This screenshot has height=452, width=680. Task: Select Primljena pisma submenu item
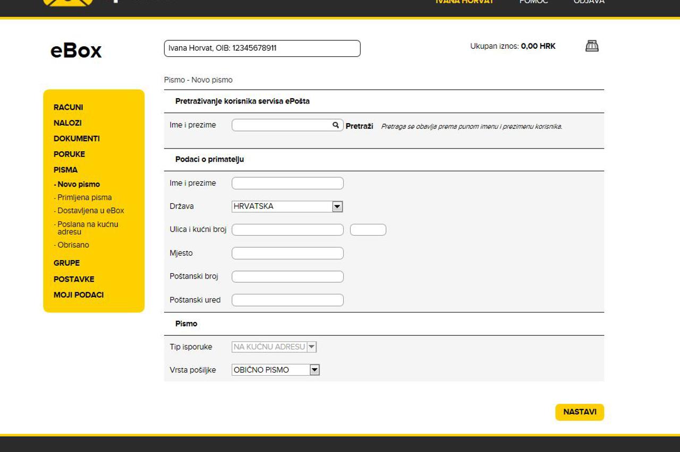coord(84,197)
